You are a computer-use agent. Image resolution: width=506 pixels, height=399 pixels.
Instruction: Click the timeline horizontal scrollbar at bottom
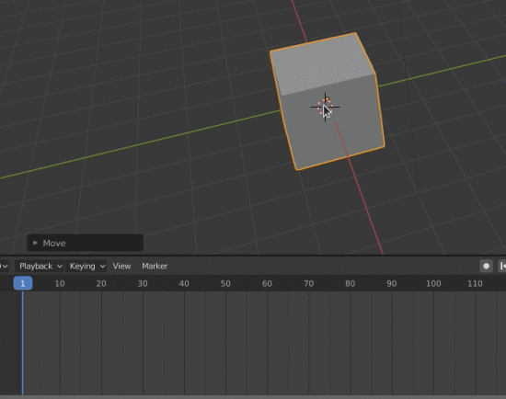pyautogui.click(x=253, y=397)
